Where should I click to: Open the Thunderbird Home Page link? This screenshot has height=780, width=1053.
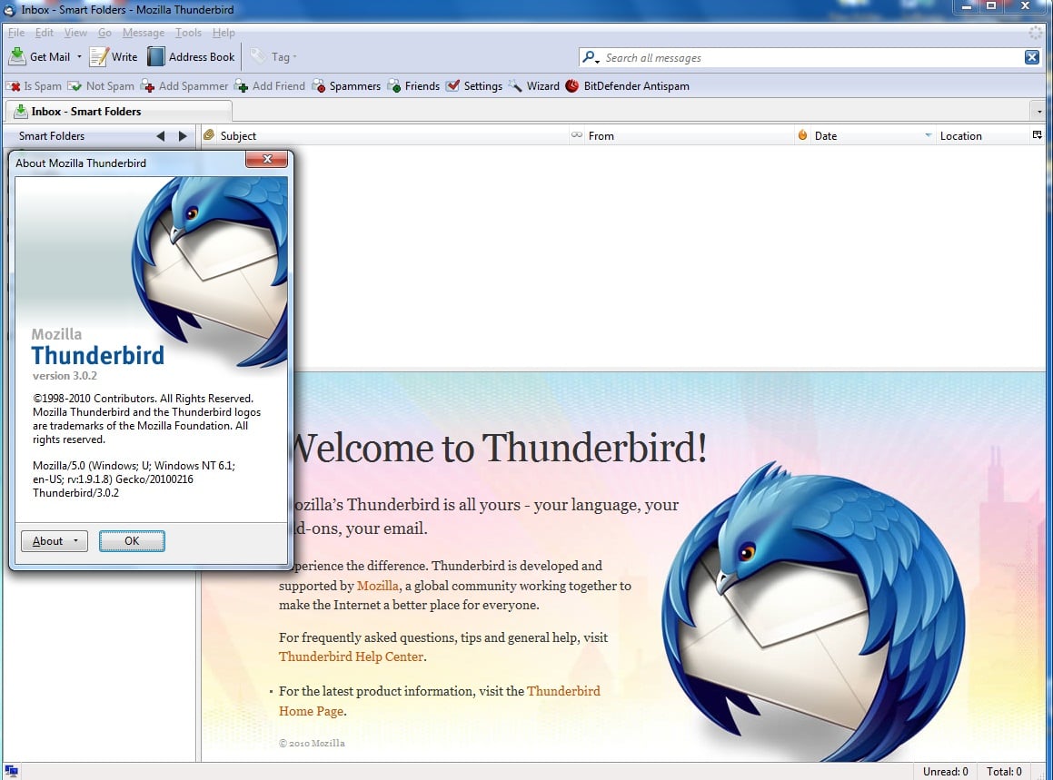(x=439, y=701)
